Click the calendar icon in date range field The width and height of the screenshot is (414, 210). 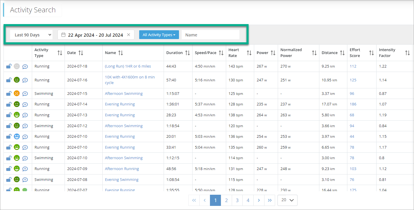63,35
